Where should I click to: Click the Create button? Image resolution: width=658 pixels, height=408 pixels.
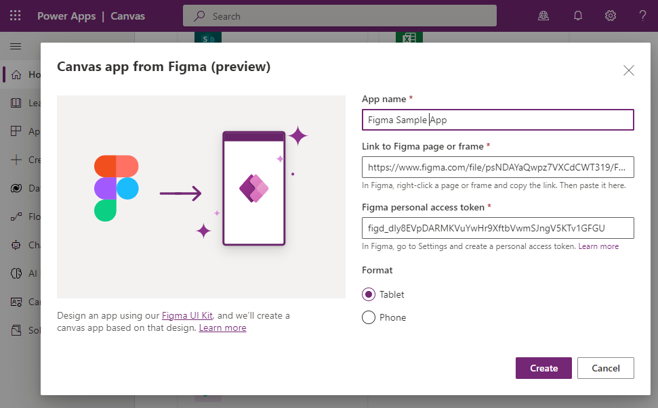pyautogui.click(x=543, y=367)
